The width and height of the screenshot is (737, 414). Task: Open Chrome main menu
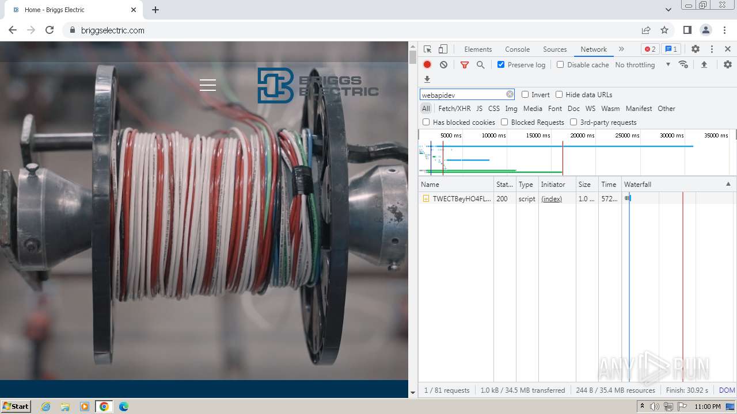coord(724,30)
